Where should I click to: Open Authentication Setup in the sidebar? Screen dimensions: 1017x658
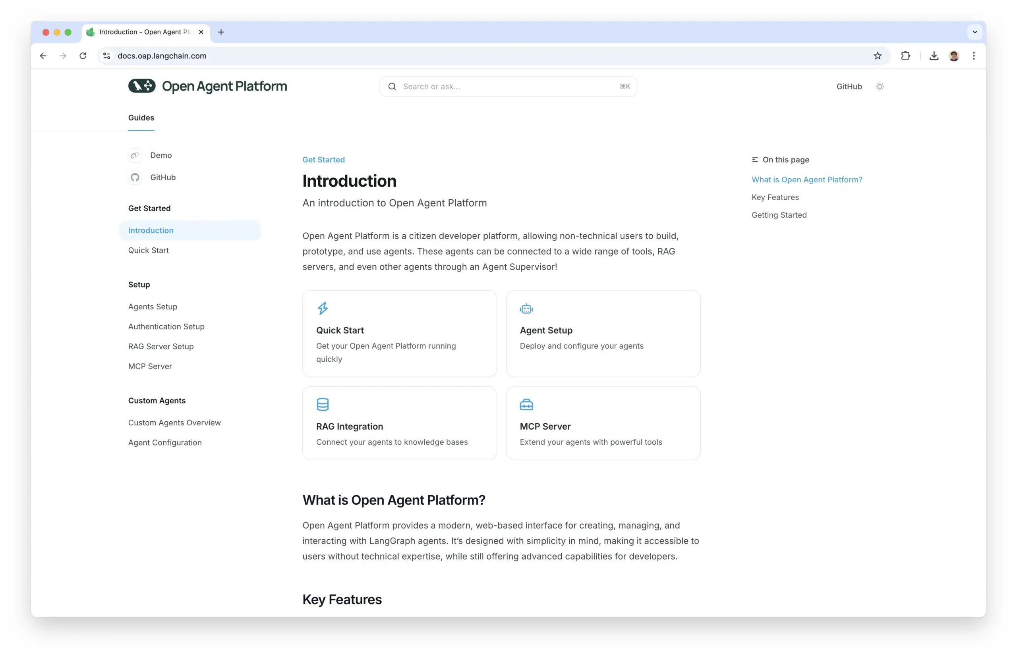(166, 326)
